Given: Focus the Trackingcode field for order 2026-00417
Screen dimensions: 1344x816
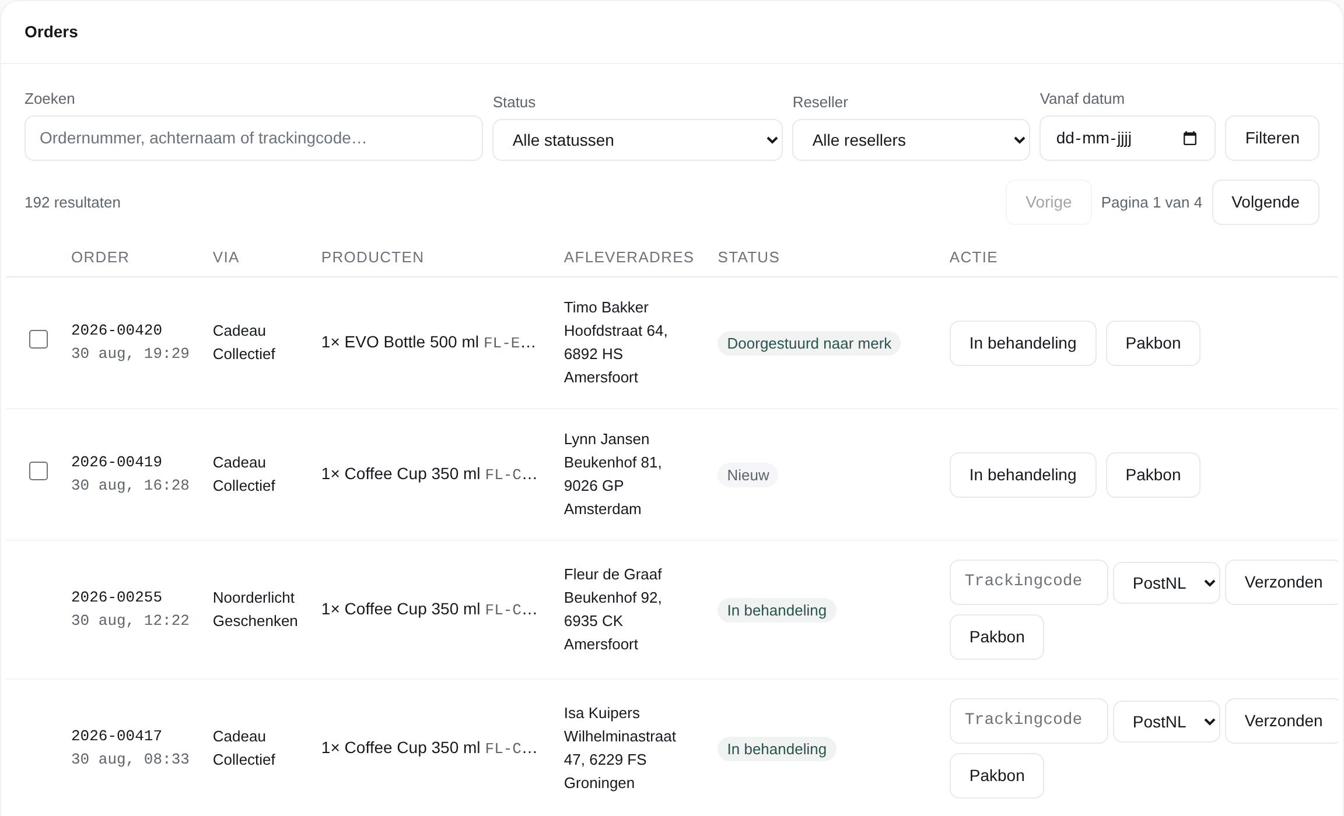Looking at the screenshot, I should tap(1028, 721).
